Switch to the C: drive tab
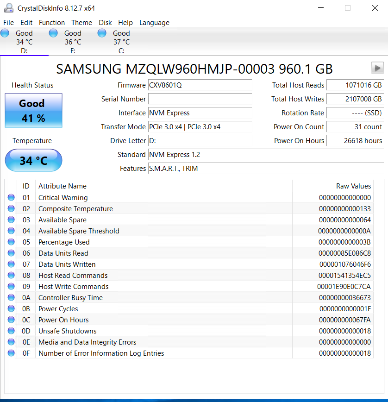The image size is (388, 402). click(121, 42)
